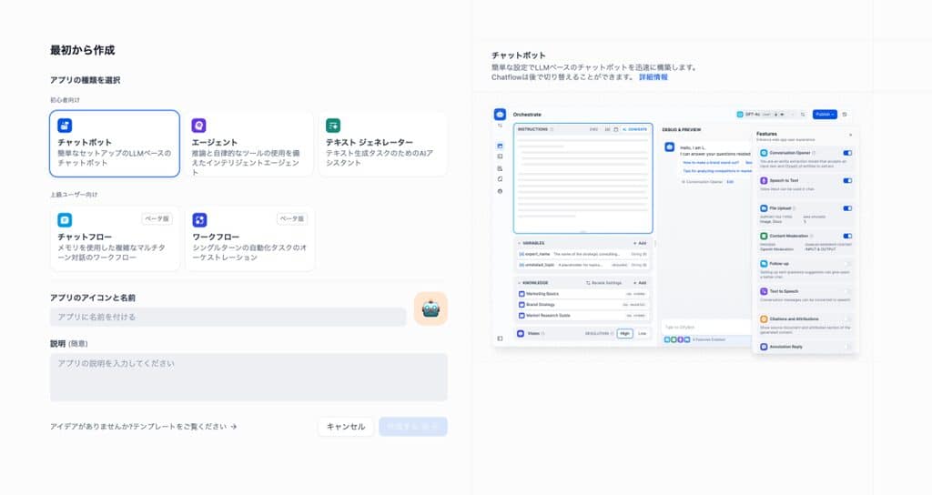Click the Follow-up feature icon
The image size is (932, 495).
point(764,263)
